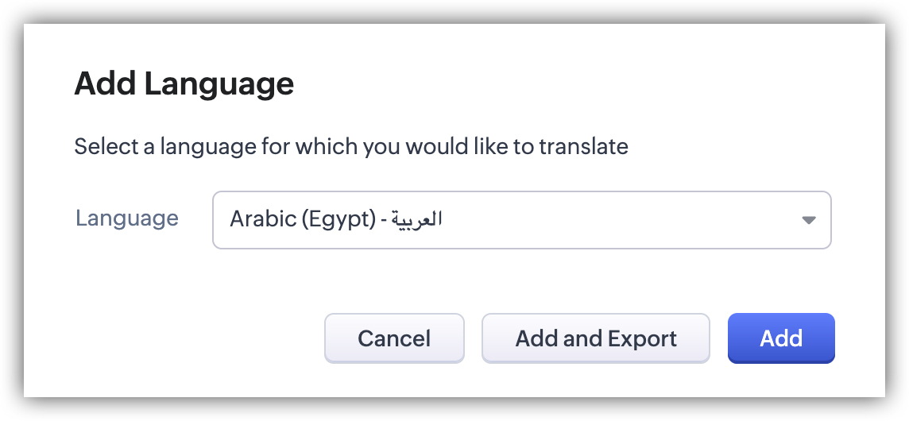909x421 pixels.
Task: Click the caret icon at the dropdown's right
Action: click(x=808, y=220)
